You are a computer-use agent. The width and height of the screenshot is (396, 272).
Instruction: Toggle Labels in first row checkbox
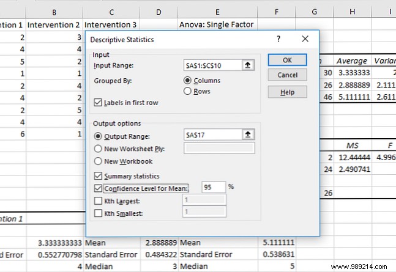(x=98, y=103)
